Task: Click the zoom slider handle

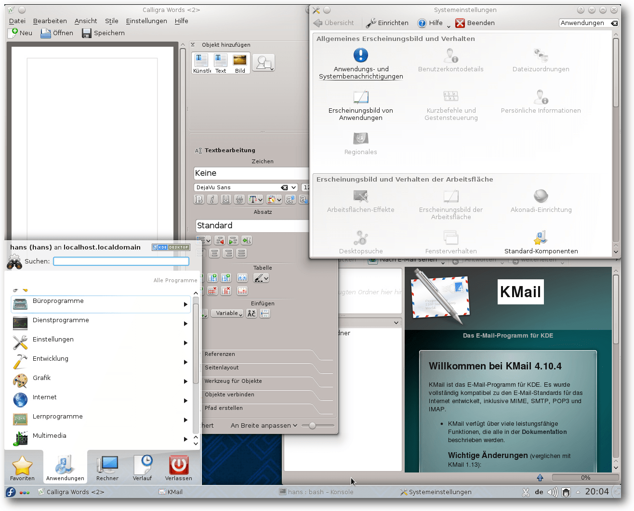Action: [313, 426]
